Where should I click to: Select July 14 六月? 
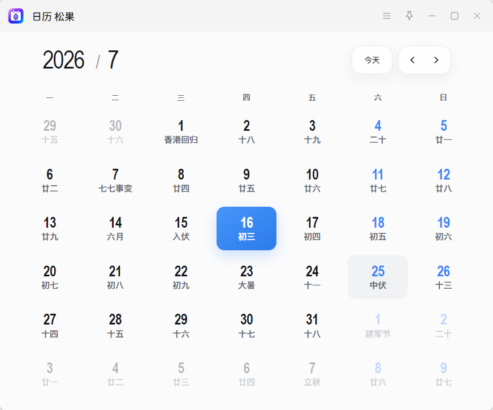pos(115,229)
